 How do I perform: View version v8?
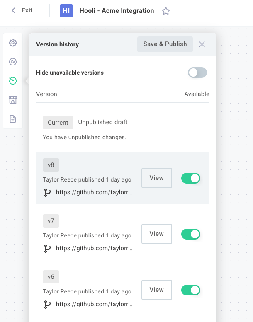point(157,178)
